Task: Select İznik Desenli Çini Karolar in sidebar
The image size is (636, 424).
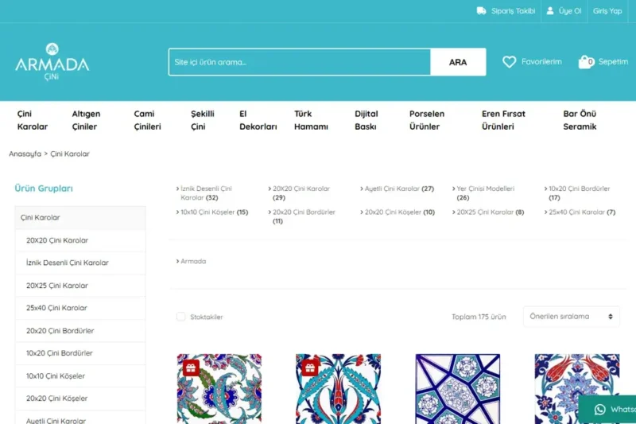Action: click(x=80, y=263)
